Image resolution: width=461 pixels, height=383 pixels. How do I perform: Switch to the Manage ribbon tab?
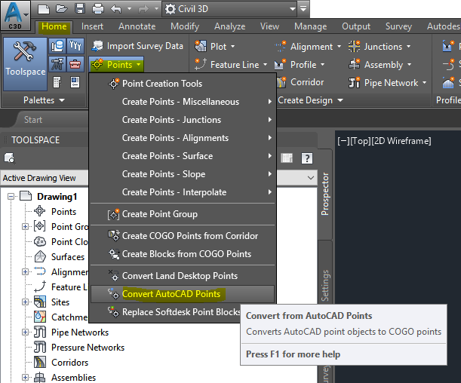310,26
